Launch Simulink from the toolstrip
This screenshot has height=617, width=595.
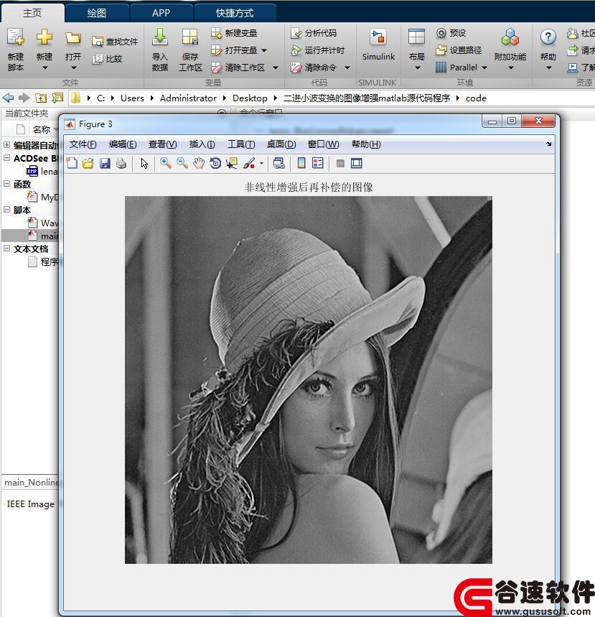tap(378, 45)
